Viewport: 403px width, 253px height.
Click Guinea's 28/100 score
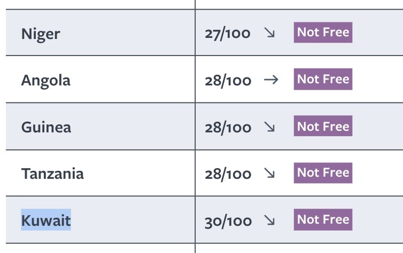228,128
